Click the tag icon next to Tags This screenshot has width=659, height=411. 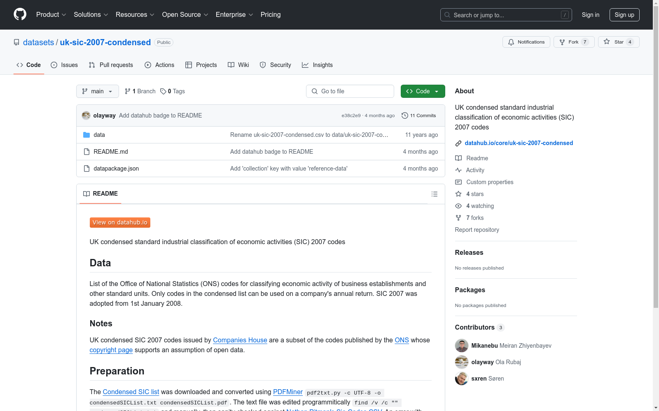point(163,91)
